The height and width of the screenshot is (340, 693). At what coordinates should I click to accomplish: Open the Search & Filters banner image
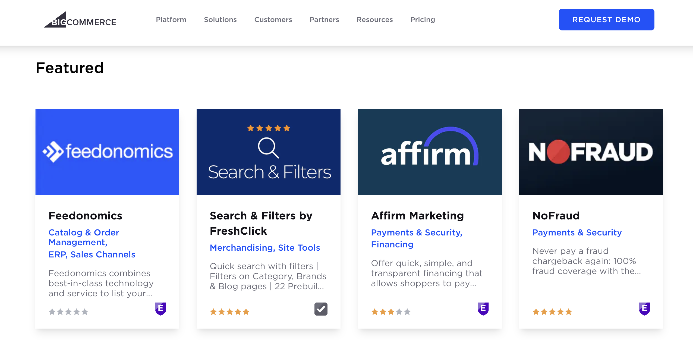268,152
